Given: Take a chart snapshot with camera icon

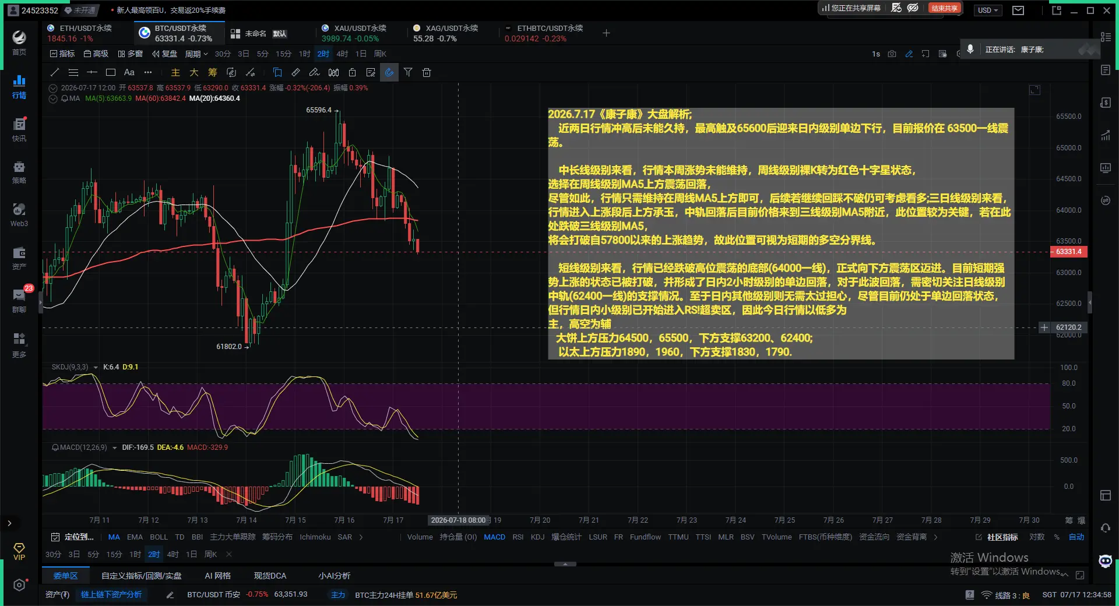Looking at the screenshot, I should [x=892, y=54].
